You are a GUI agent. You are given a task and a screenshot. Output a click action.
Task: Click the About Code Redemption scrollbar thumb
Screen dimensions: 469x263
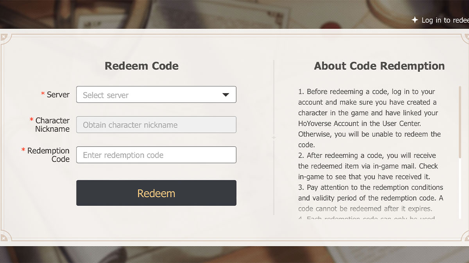tap(460, 122)
